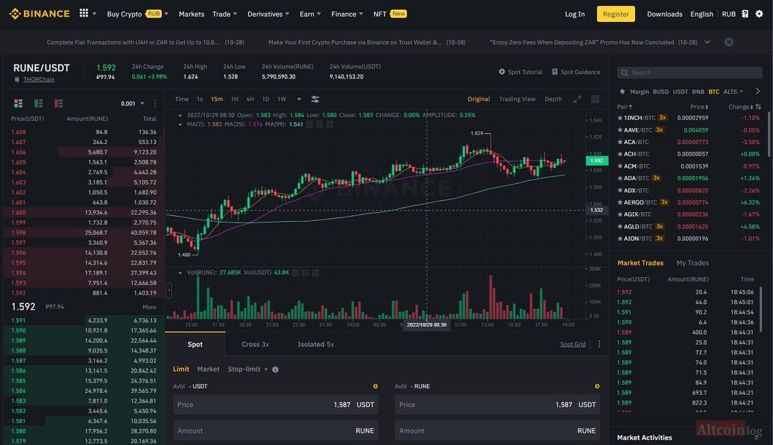Open the THORChain link

point(39,79)
